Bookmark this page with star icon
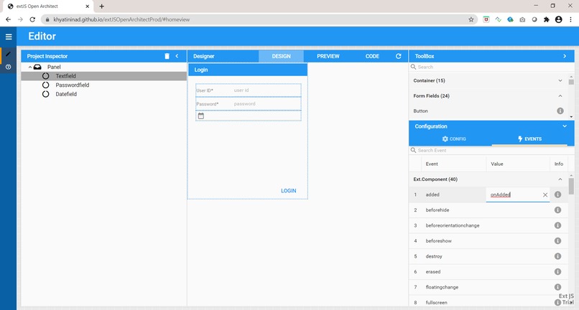The height and width of the screenshot is (310, 579). [471, 19]
